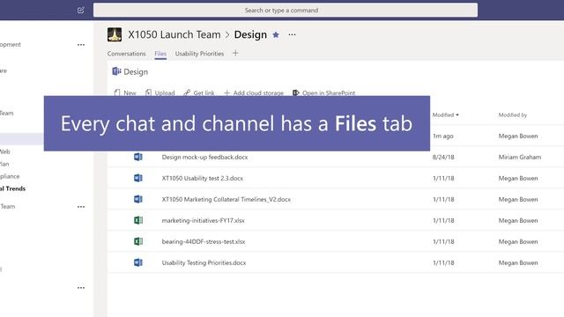The image size is (564, 317).
Task: Open the bottom-most sidebar ellipsis menu
Action: (81, 288)
